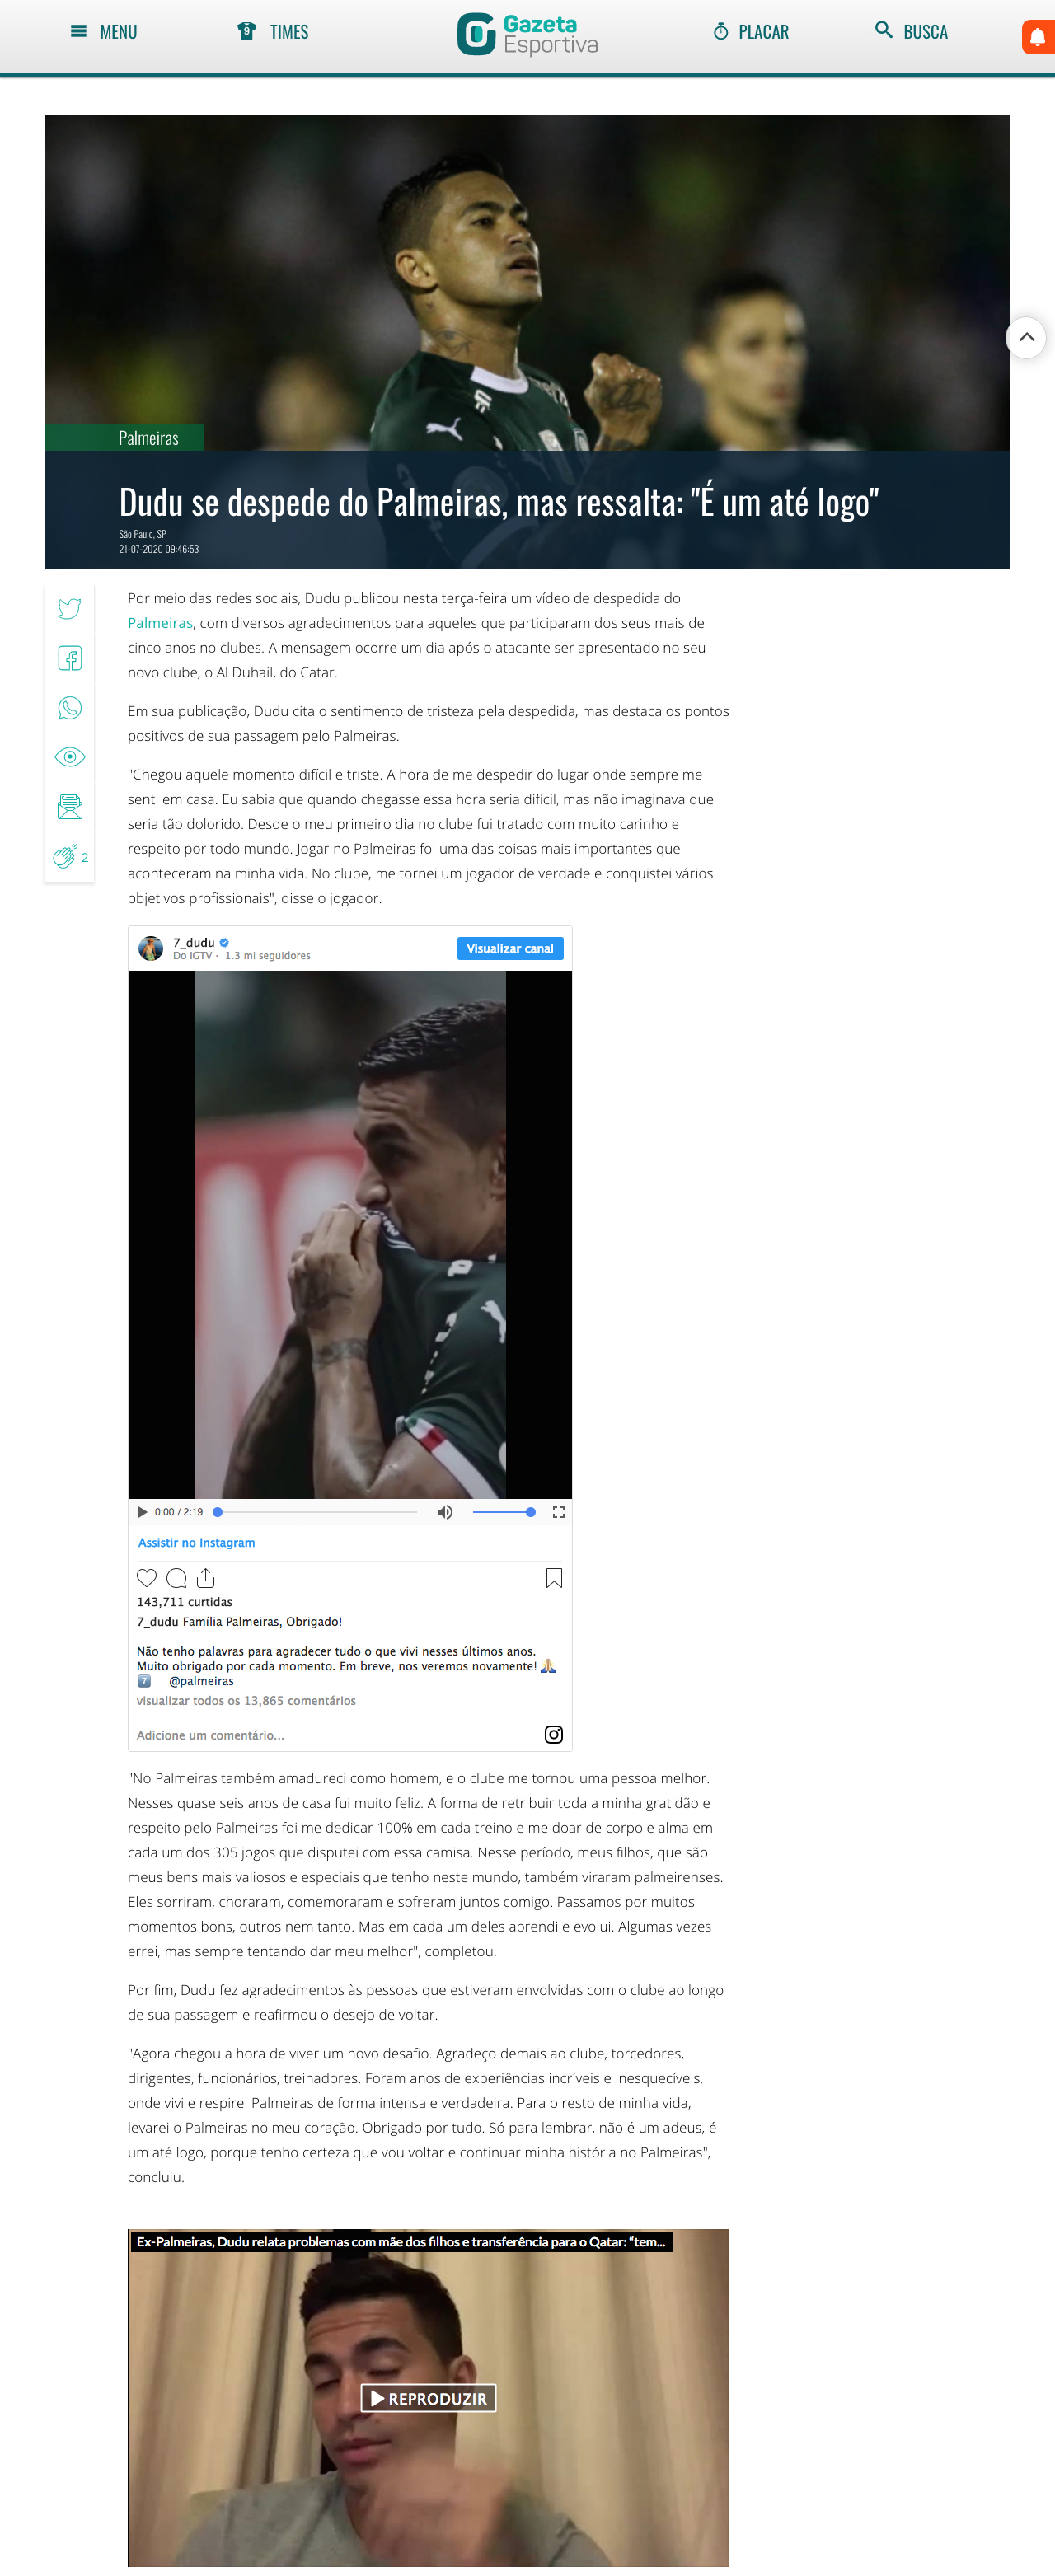The image size is (1055, 2576).
Task: Play the video with REPRODUZIR button
Action: click(428, 2398)
